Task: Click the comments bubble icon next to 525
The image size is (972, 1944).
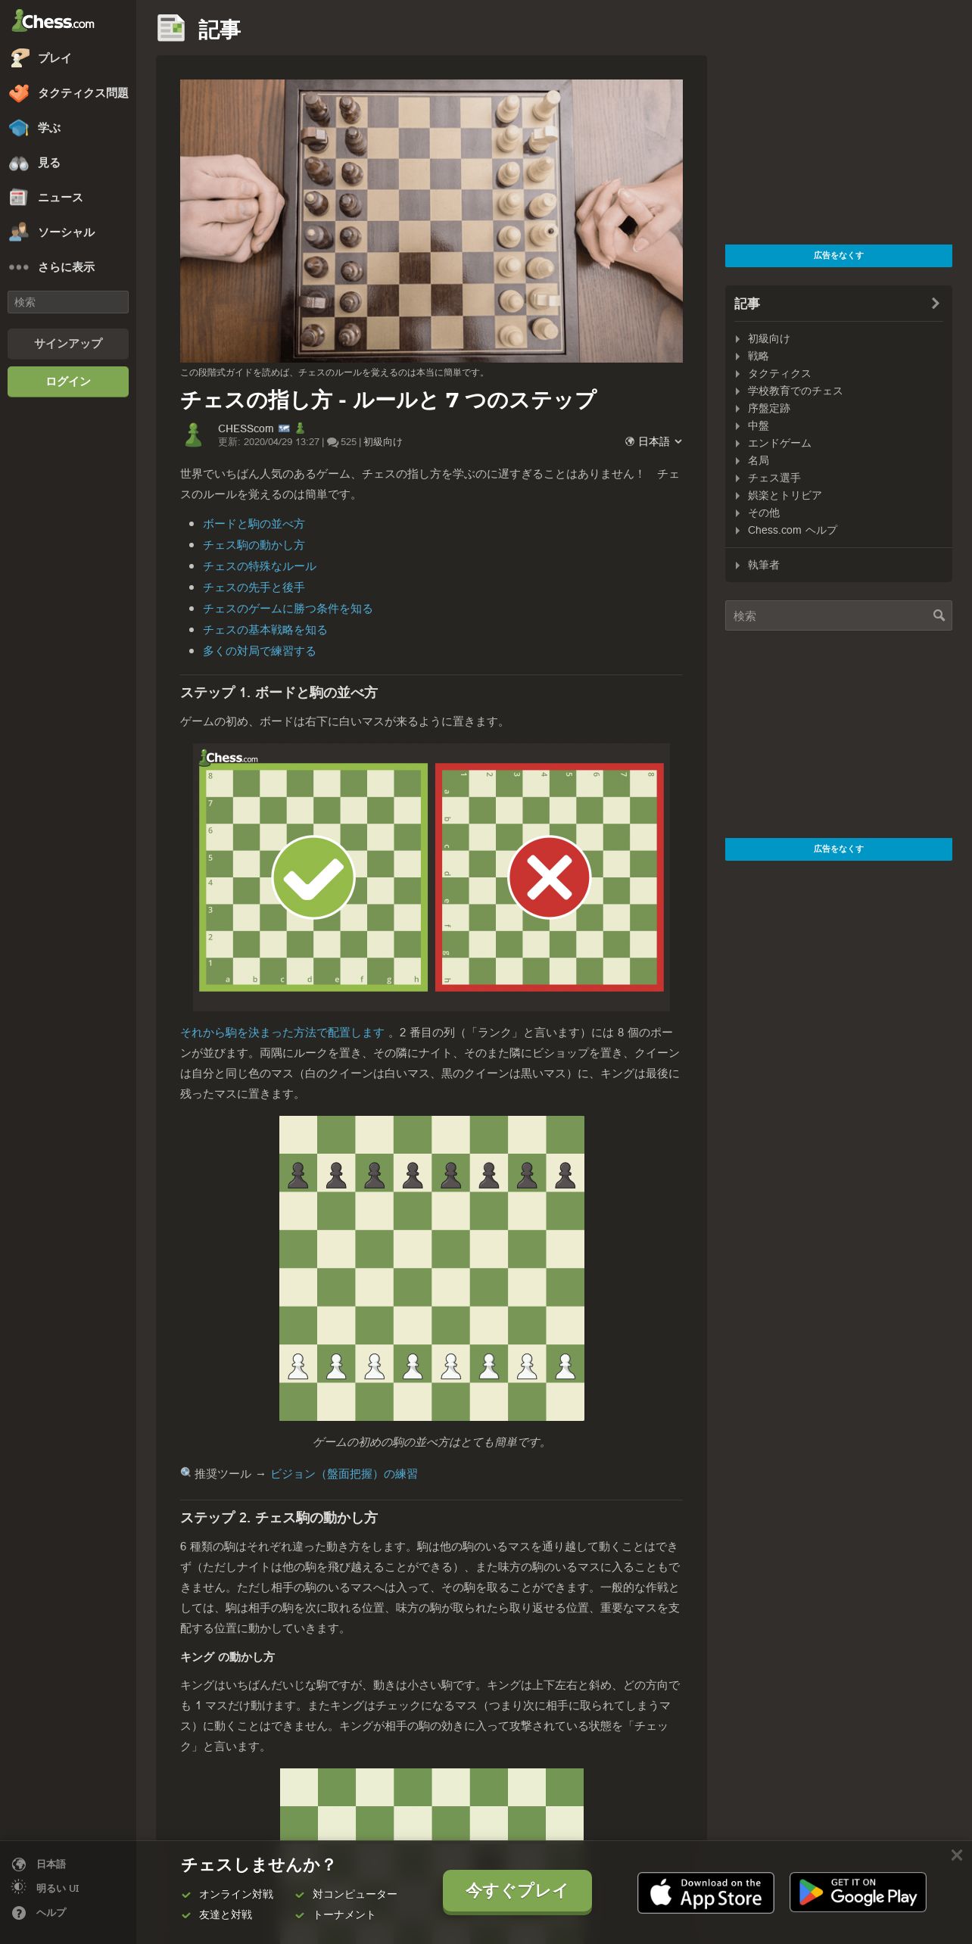Action: (332, 442)
